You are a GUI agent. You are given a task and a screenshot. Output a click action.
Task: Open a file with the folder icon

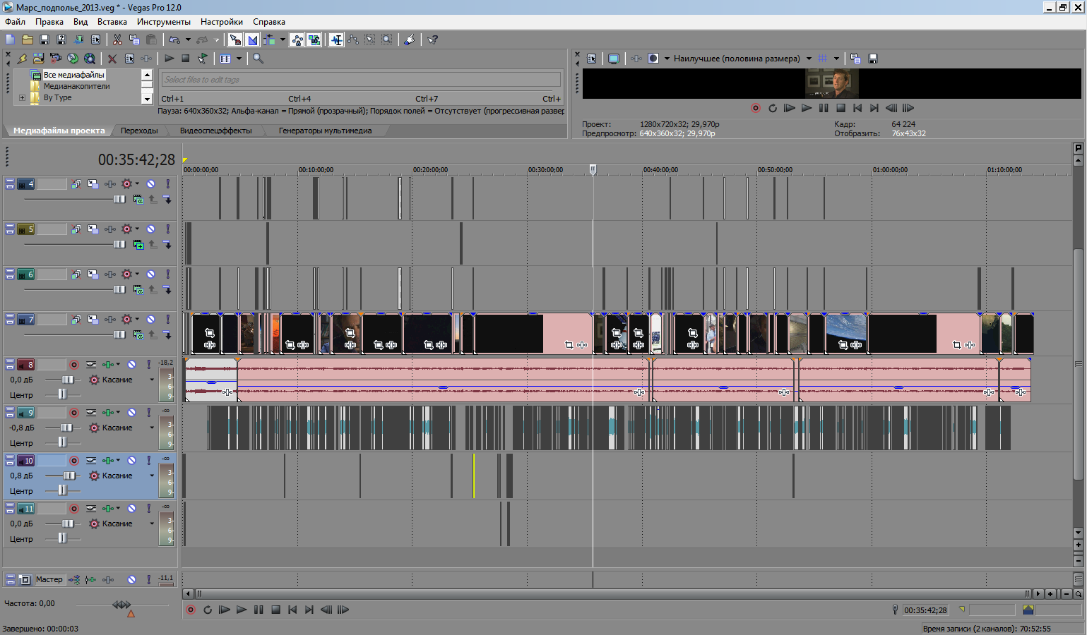(x=27, y=40)
